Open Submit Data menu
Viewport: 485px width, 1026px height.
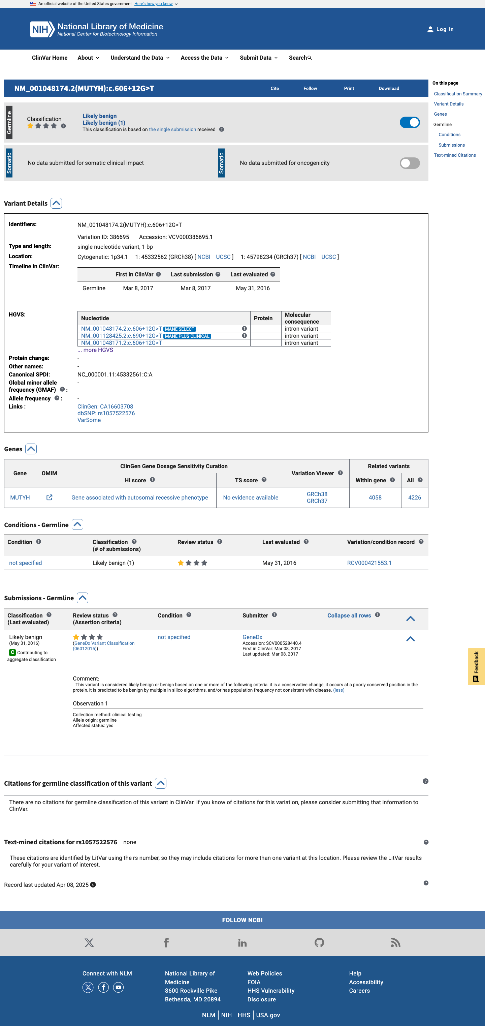point(259,58)
